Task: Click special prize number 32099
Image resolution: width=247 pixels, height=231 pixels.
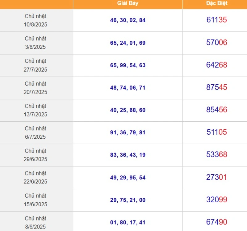Action: coord(217,199)
